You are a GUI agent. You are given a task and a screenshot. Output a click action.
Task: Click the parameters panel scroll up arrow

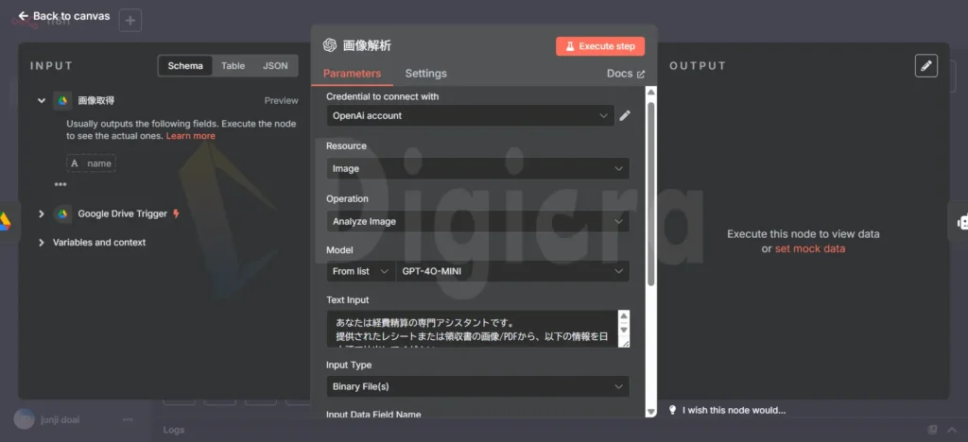(x=650, y=92)
